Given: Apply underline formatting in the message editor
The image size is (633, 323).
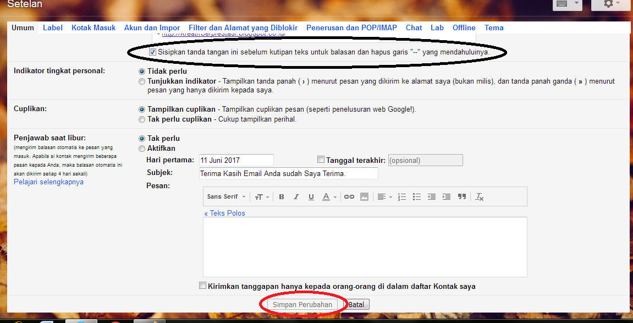Looking at the screenshot, I should [311, 196].
